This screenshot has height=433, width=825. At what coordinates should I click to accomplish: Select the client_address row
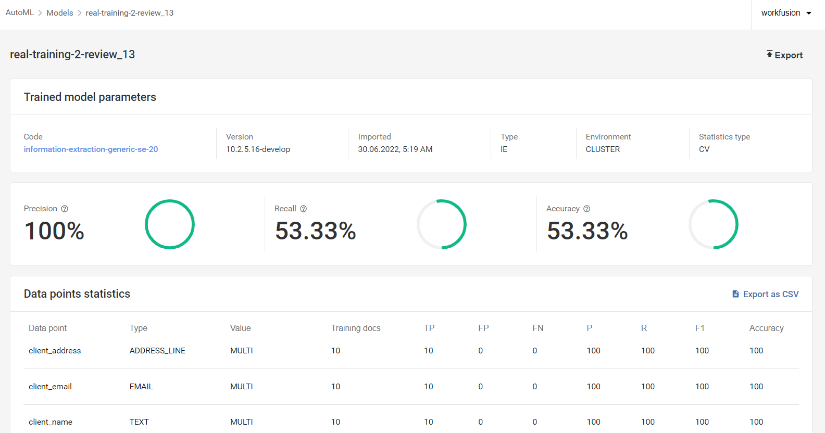pyautogui.click(x=411, y=351)
